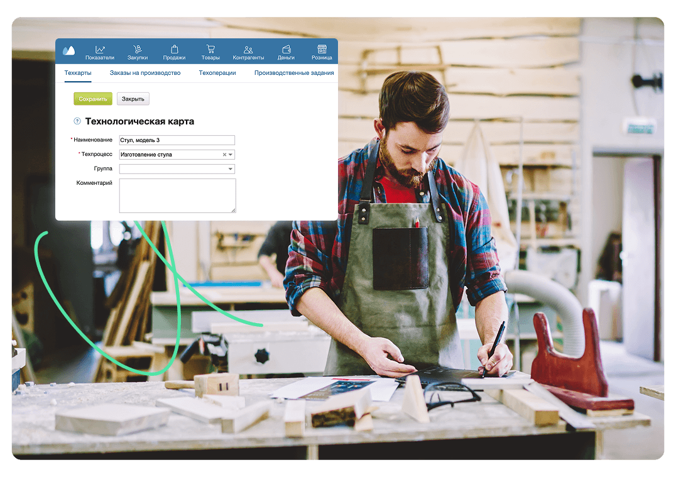Expand the Группа dropdown
The height and width of the screenshot is (477, 676).
click(x=231, y=169)
